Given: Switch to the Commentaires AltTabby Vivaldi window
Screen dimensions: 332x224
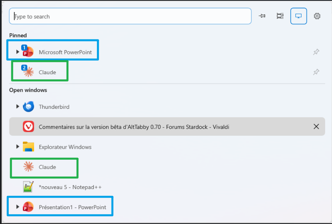Looking at the screenshot, I should click(x=167, y=126).
